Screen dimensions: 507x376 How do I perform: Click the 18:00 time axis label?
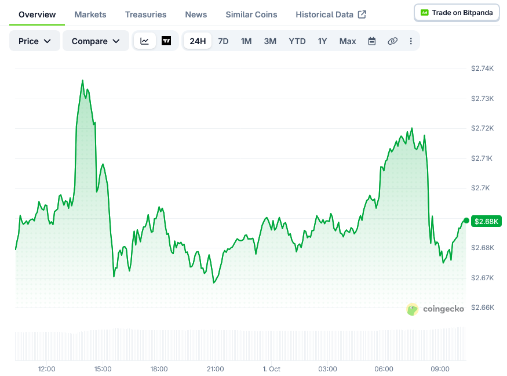point(159,369)
